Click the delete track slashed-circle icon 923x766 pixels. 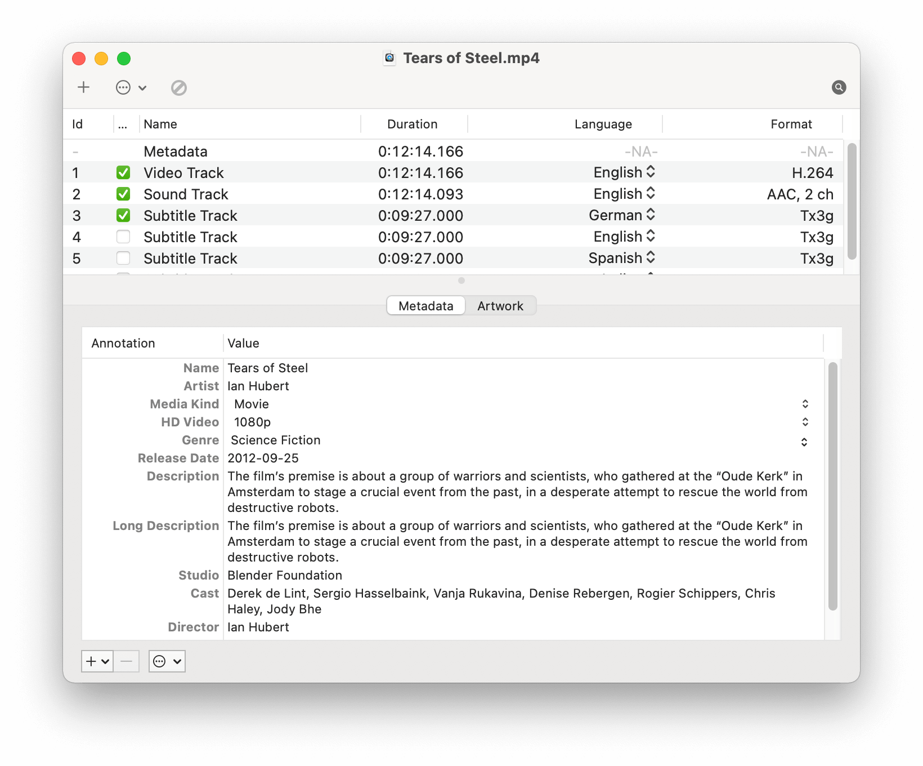(179, 88)
